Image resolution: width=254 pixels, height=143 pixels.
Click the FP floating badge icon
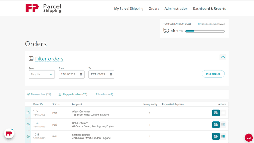(9, 133)
